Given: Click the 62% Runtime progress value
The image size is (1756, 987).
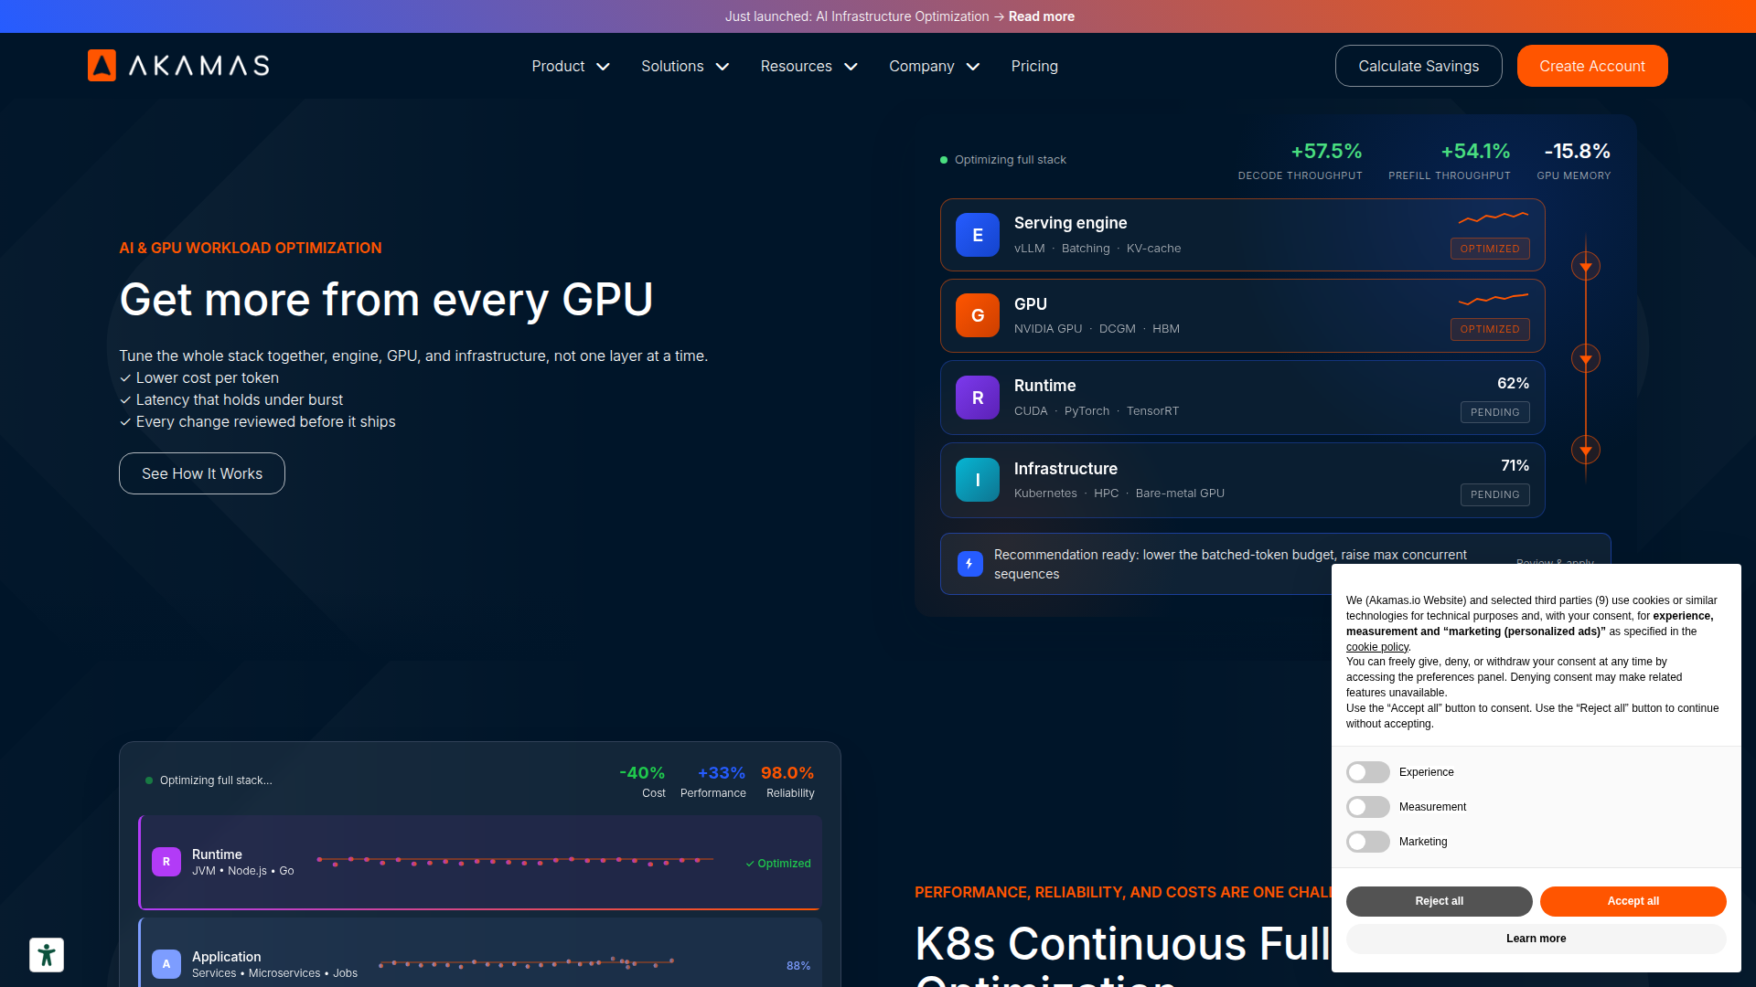Looking at the screenshot, I should [x=1513, y=383].
